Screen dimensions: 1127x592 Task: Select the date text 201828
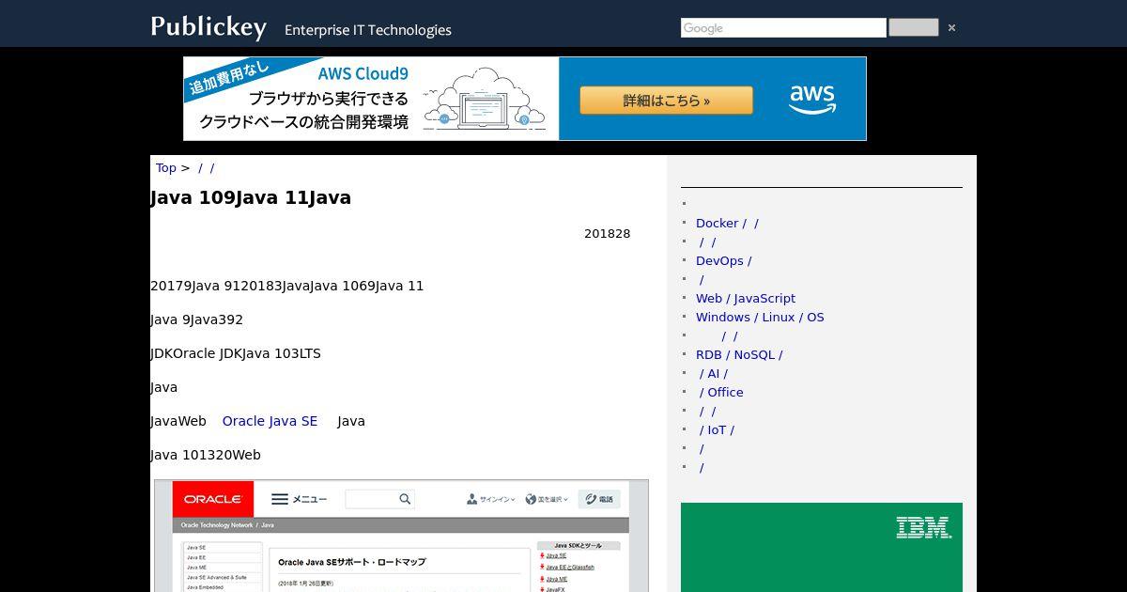pyautogui.click(x=607, y=234)
